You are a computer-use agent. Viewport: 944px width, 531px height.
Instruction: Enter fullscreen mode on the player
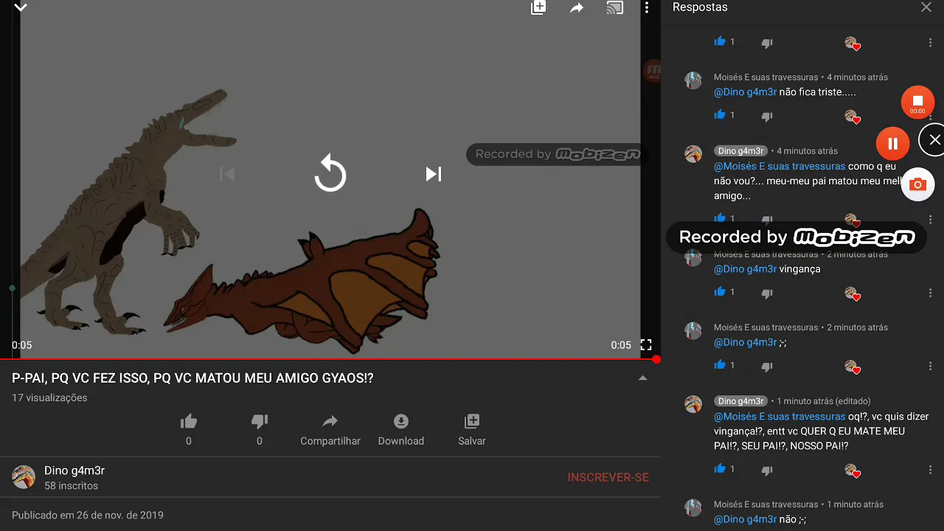646,344
